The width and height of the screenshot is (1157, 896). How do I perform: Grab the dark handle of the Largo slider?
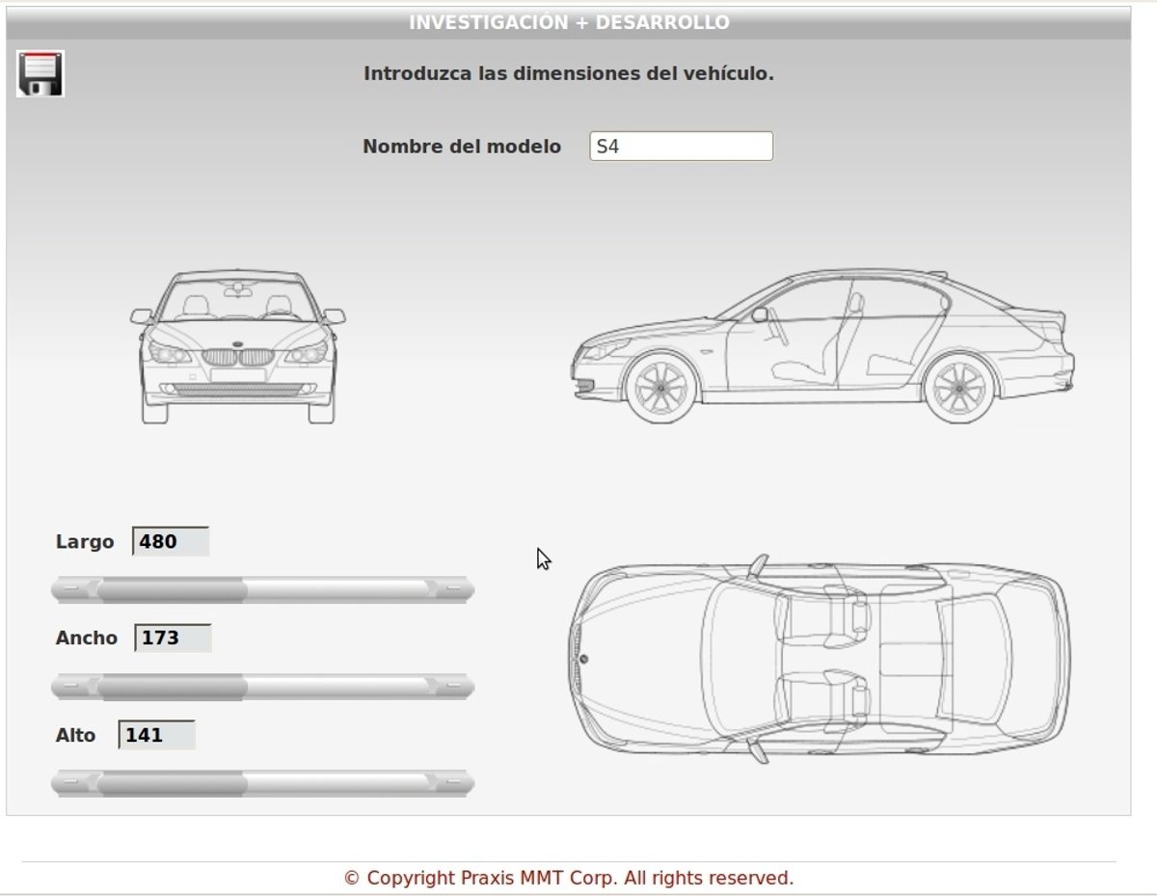tap(172, 589)
